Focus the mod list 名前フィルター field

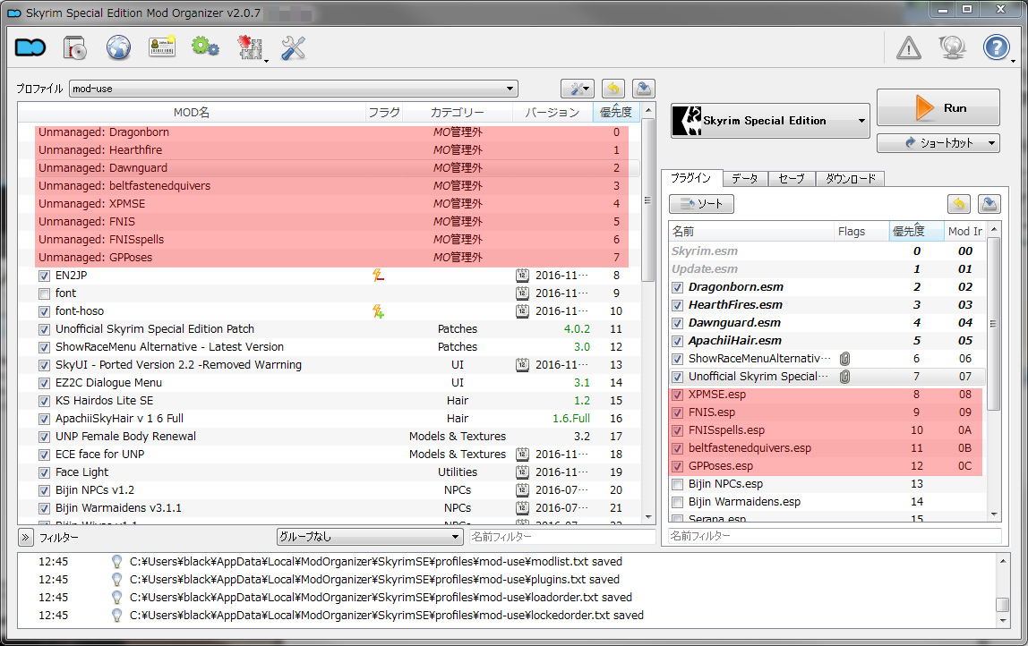(561, 537)
